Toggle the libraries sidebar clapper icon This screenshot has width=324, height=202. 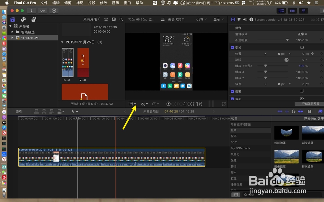click(x=13, y=19)
